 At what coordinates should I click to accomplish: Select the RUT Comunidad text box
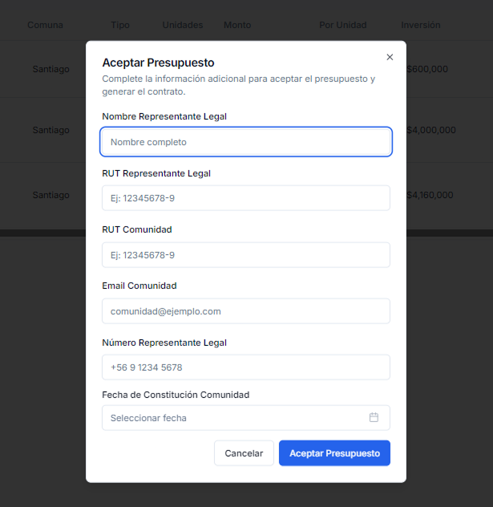coord(246,255)
